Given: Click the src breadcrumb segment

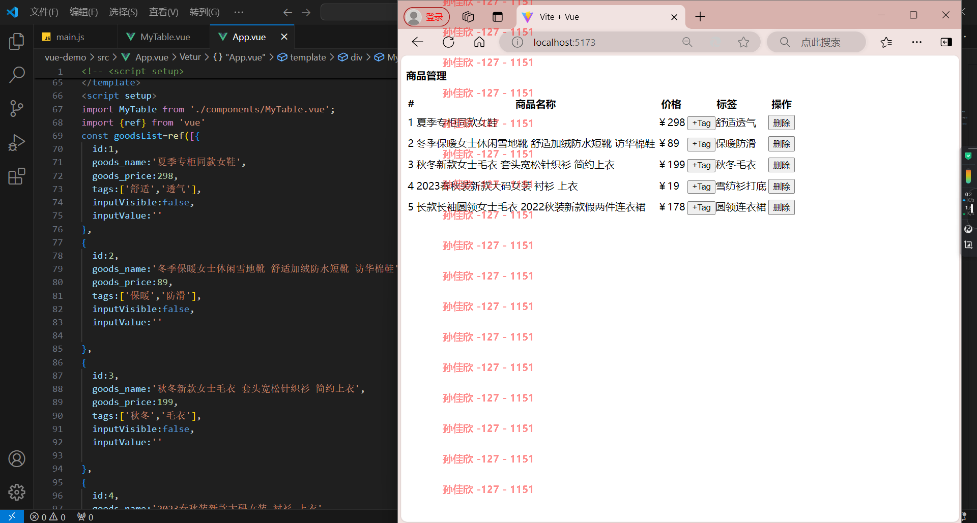Looking at the screenshot, I should [103, 57].
